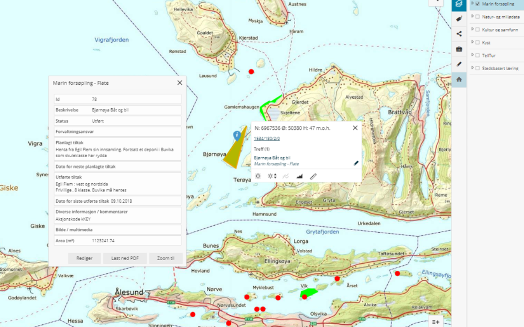Expand the Kyst layer group

click(472, 42)
